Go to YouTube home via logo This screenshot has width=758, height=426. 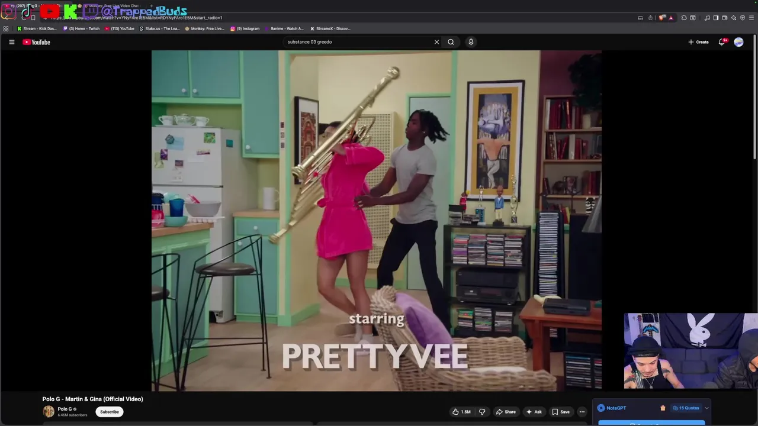[x=36, y=42]
